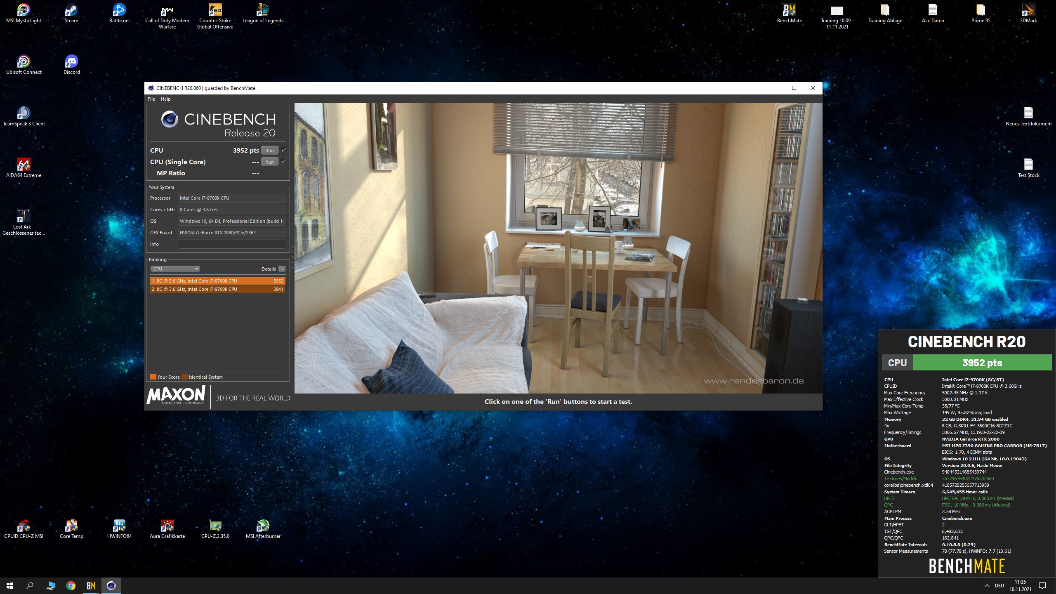
Task: Open League of Legends shortcut
Action: tap(263, 13)
